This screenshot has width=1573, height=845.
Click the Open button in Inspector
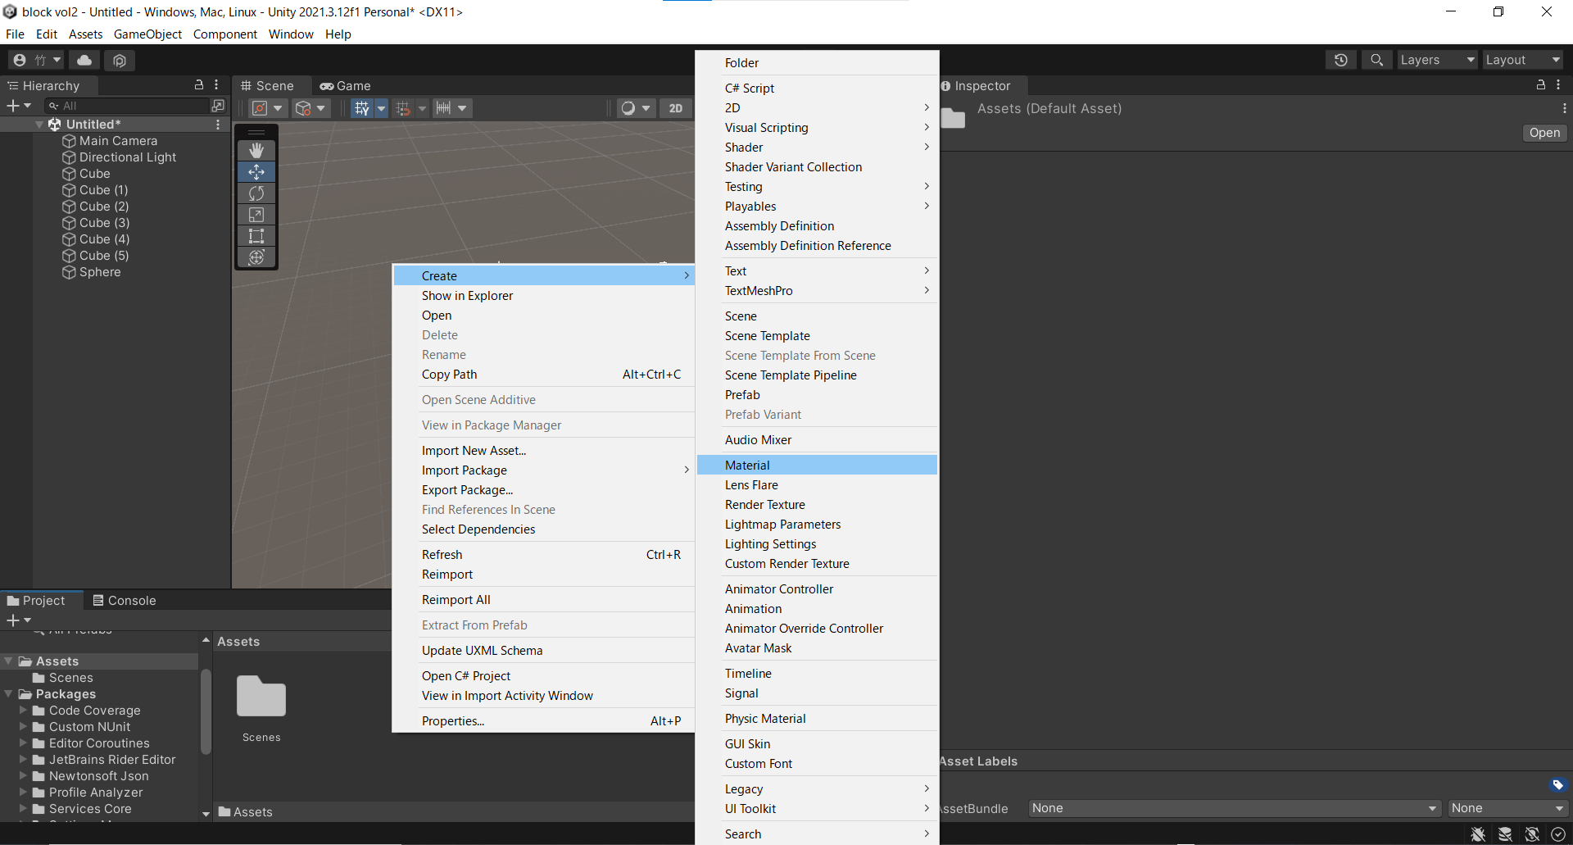click(1544, 133)
